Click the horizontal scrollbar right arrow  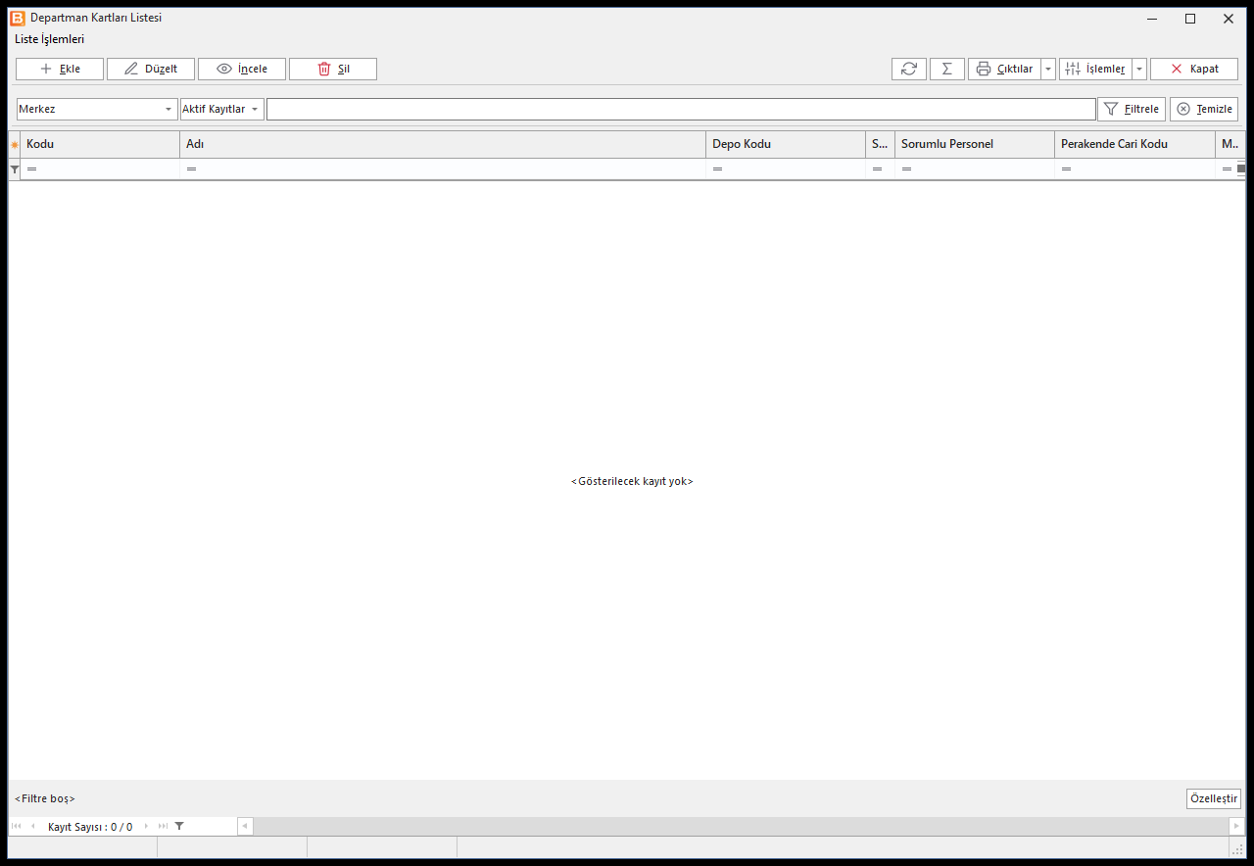click(x=1236, y=827)
